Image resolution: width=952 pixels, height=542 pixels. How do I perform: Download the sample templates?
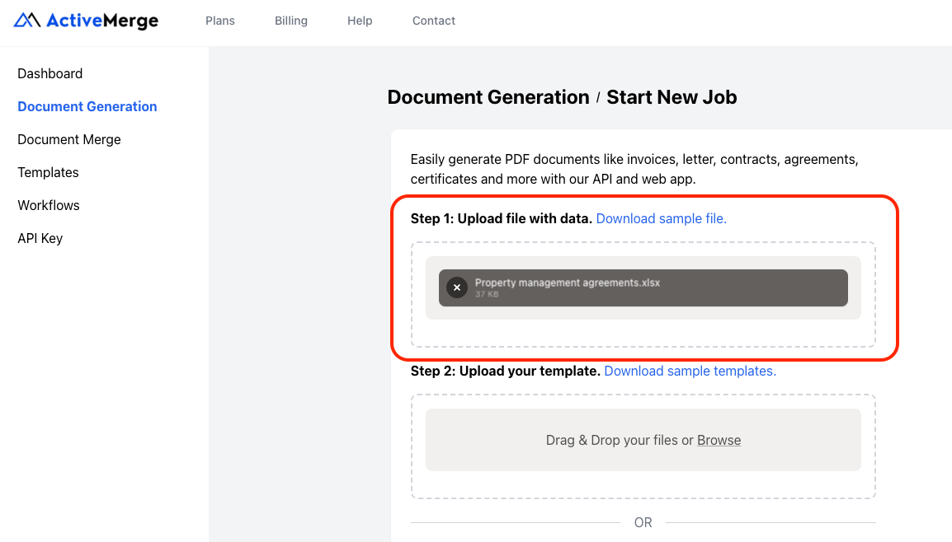pyautogui.click(x=690, y=371)
